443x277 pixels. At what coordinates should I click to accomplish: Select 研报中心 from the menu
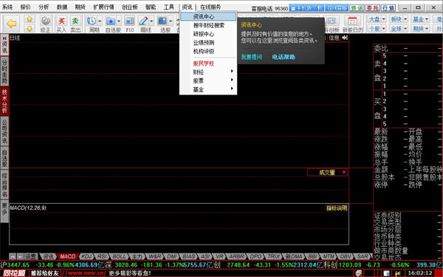204,34
